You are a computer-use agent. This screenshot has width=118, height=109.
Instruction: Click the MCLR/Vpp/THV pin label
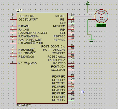pos(28,63)
